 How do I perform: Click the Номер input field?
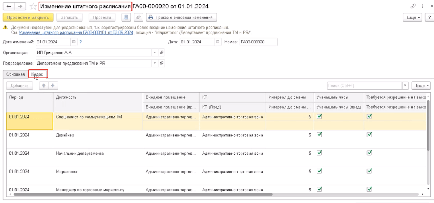[x=258, y=42]
